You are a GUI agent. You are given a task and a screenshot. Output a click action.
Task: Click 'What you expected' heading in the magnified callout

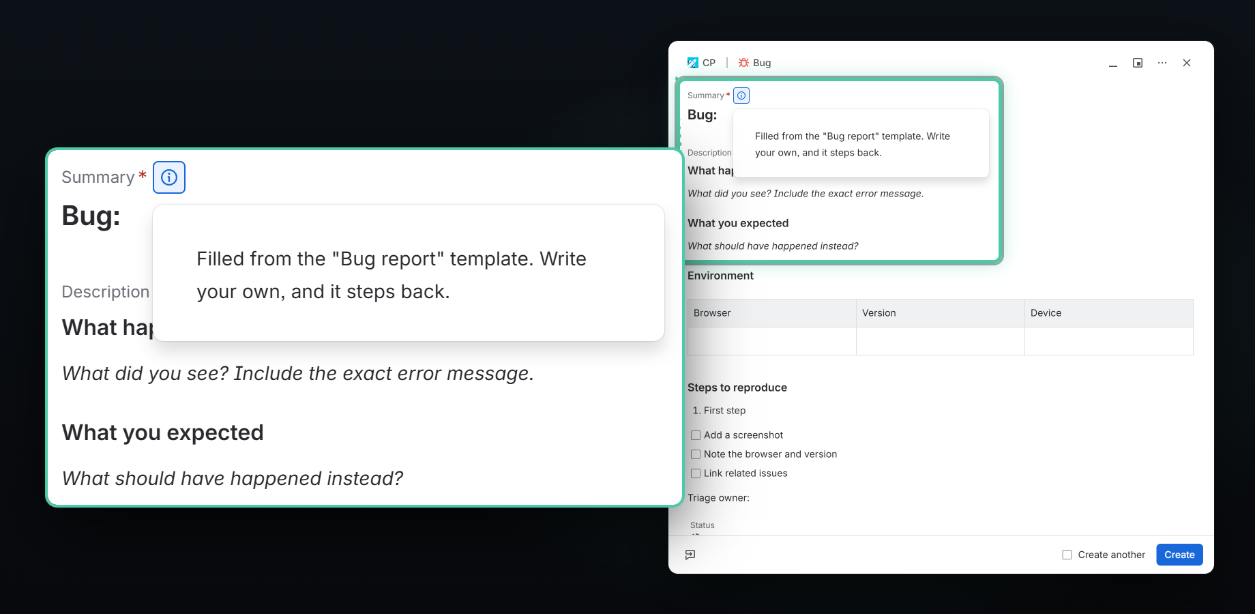pos(163,433)
